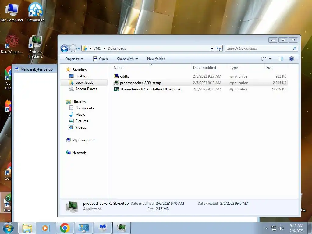
Task: Open the Windows Start button
Action: pyautogui.click(x=8, y=228)
